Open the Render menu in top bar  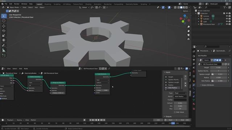click(x=17, y=4)
